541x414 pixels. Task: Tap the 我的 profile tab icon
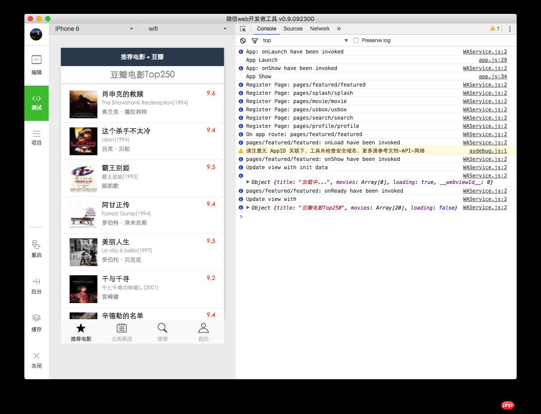click(203, 328)
